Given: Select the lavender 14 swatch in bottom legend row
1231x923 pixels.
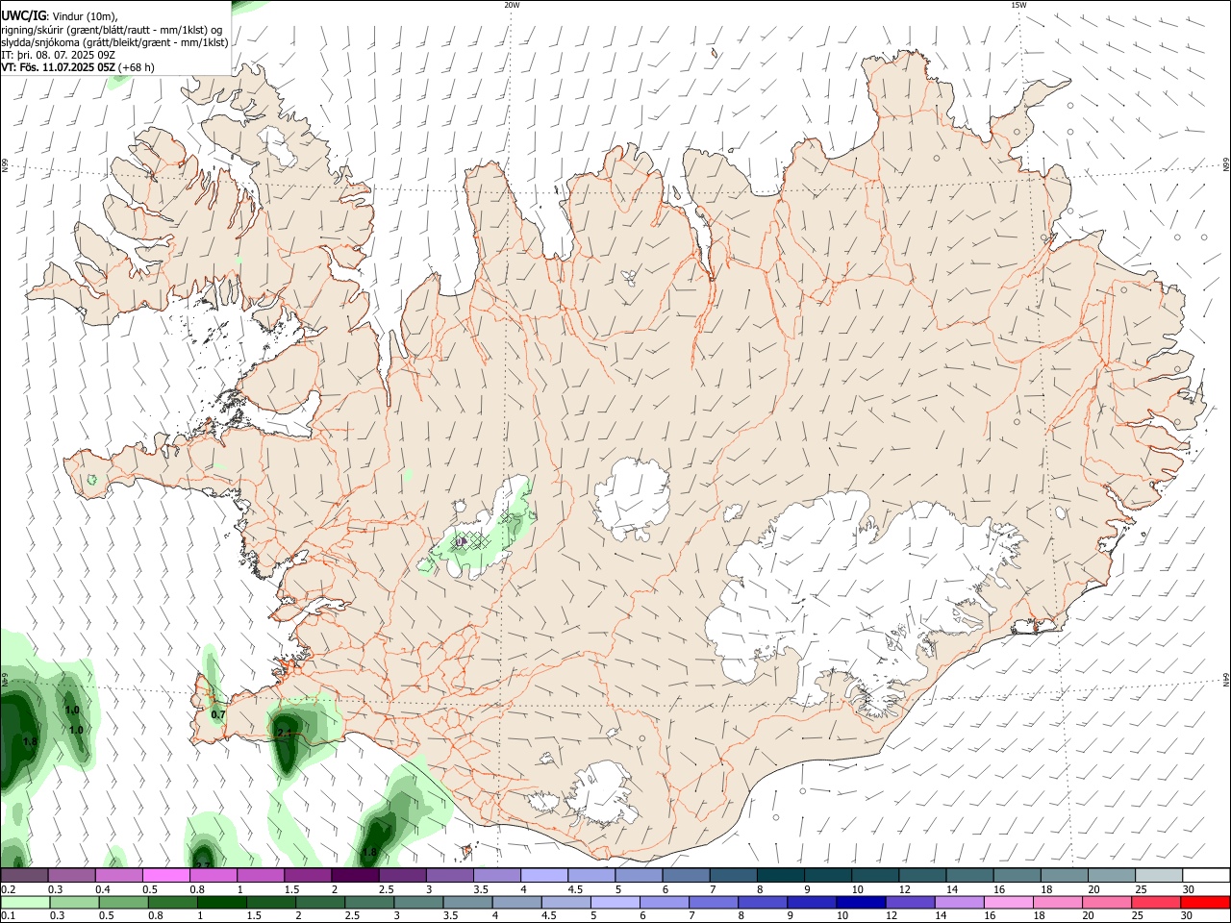Looking at the screenshot, I should 959,902.
